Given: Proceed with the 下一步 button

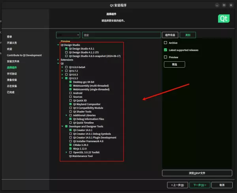Looking at the screenshot, I should click(199, 185).
